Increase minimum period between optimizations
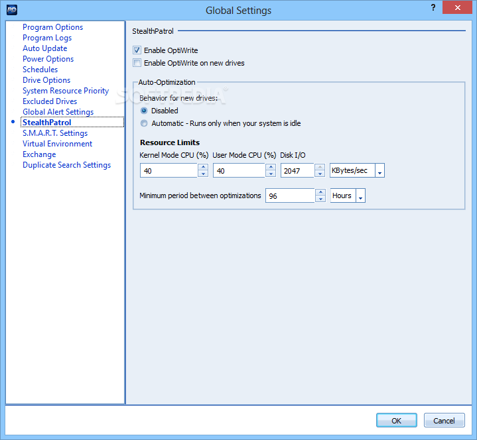The width and height of the screenshot is (477, 440). pos(320,192)
